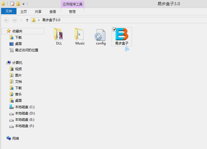
Task: Click the 文档 folder icon
Action: pos(12,81)
